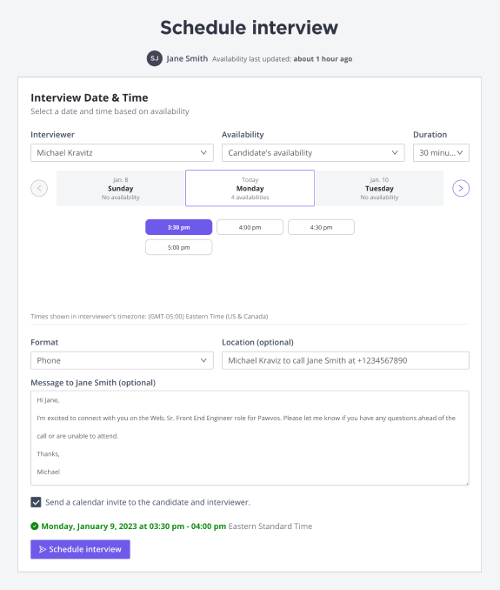The image size is (500, 590).
Task: Choose the 3:30 pm time slot
Action: point(178,227)
